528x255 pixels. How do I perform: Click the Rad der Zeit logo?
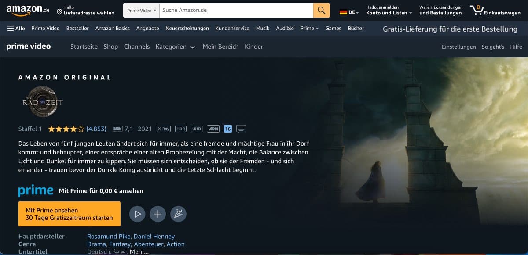coord(43,102)
